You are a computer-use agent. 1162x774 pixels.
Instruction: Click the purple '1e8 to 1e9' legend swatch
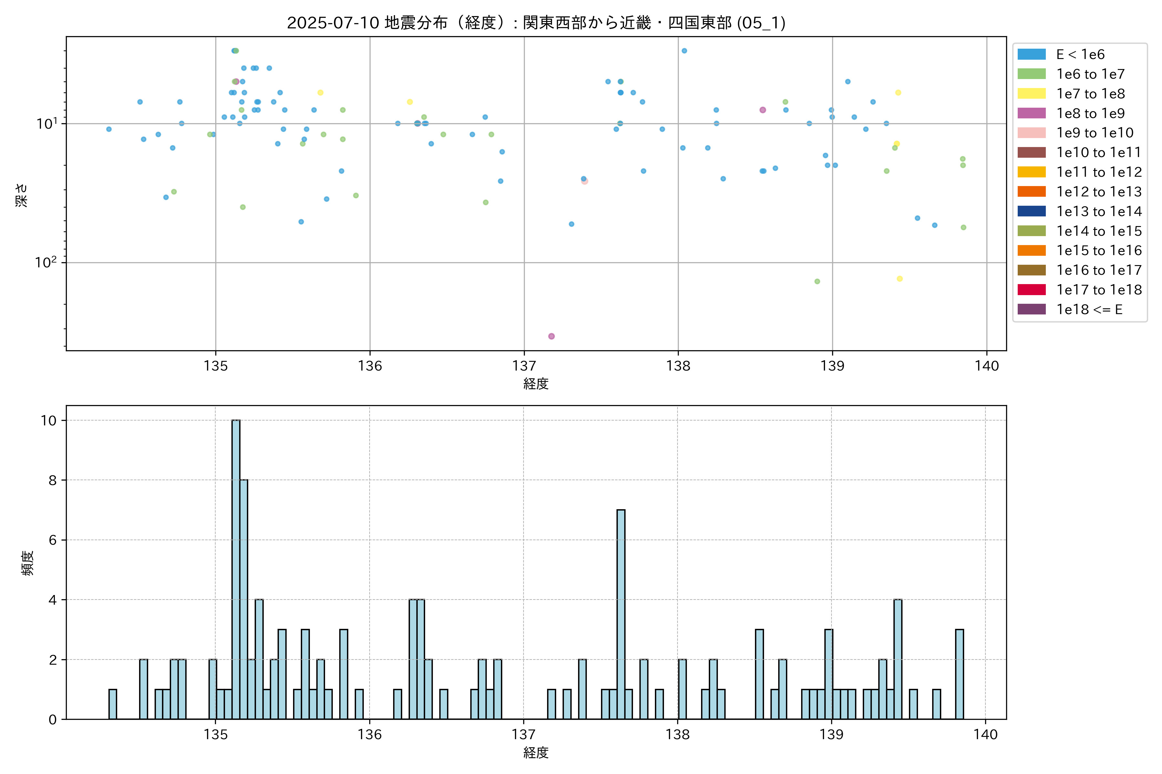click(1031, 113)
